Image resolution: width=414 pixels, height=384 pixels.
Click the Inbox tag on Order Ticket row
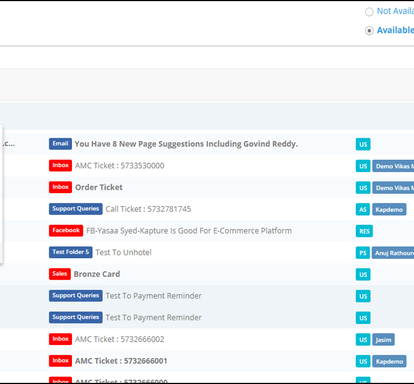(x=60, y=187)
